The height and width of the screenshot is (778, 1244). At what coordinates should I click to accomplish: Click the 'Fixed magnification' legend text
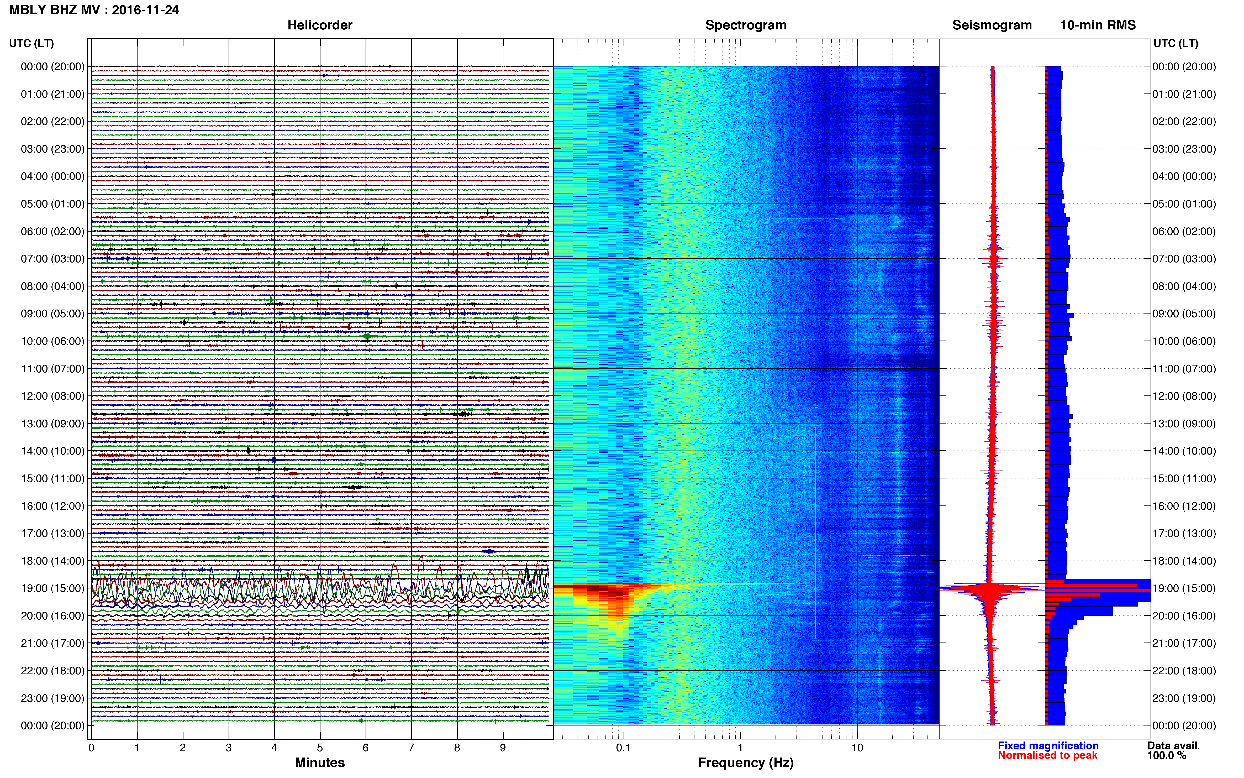coord(1048,746)
